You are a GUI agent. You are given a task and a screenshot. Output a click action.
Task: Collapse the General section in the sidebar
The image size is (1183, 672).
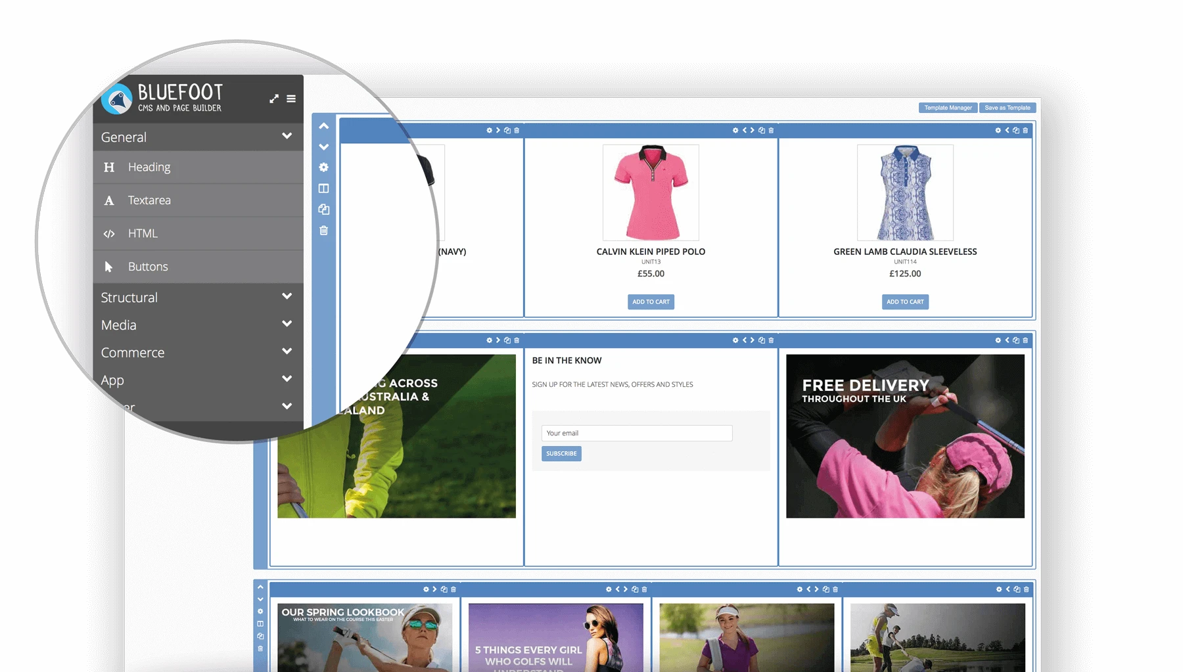[287, 137]
